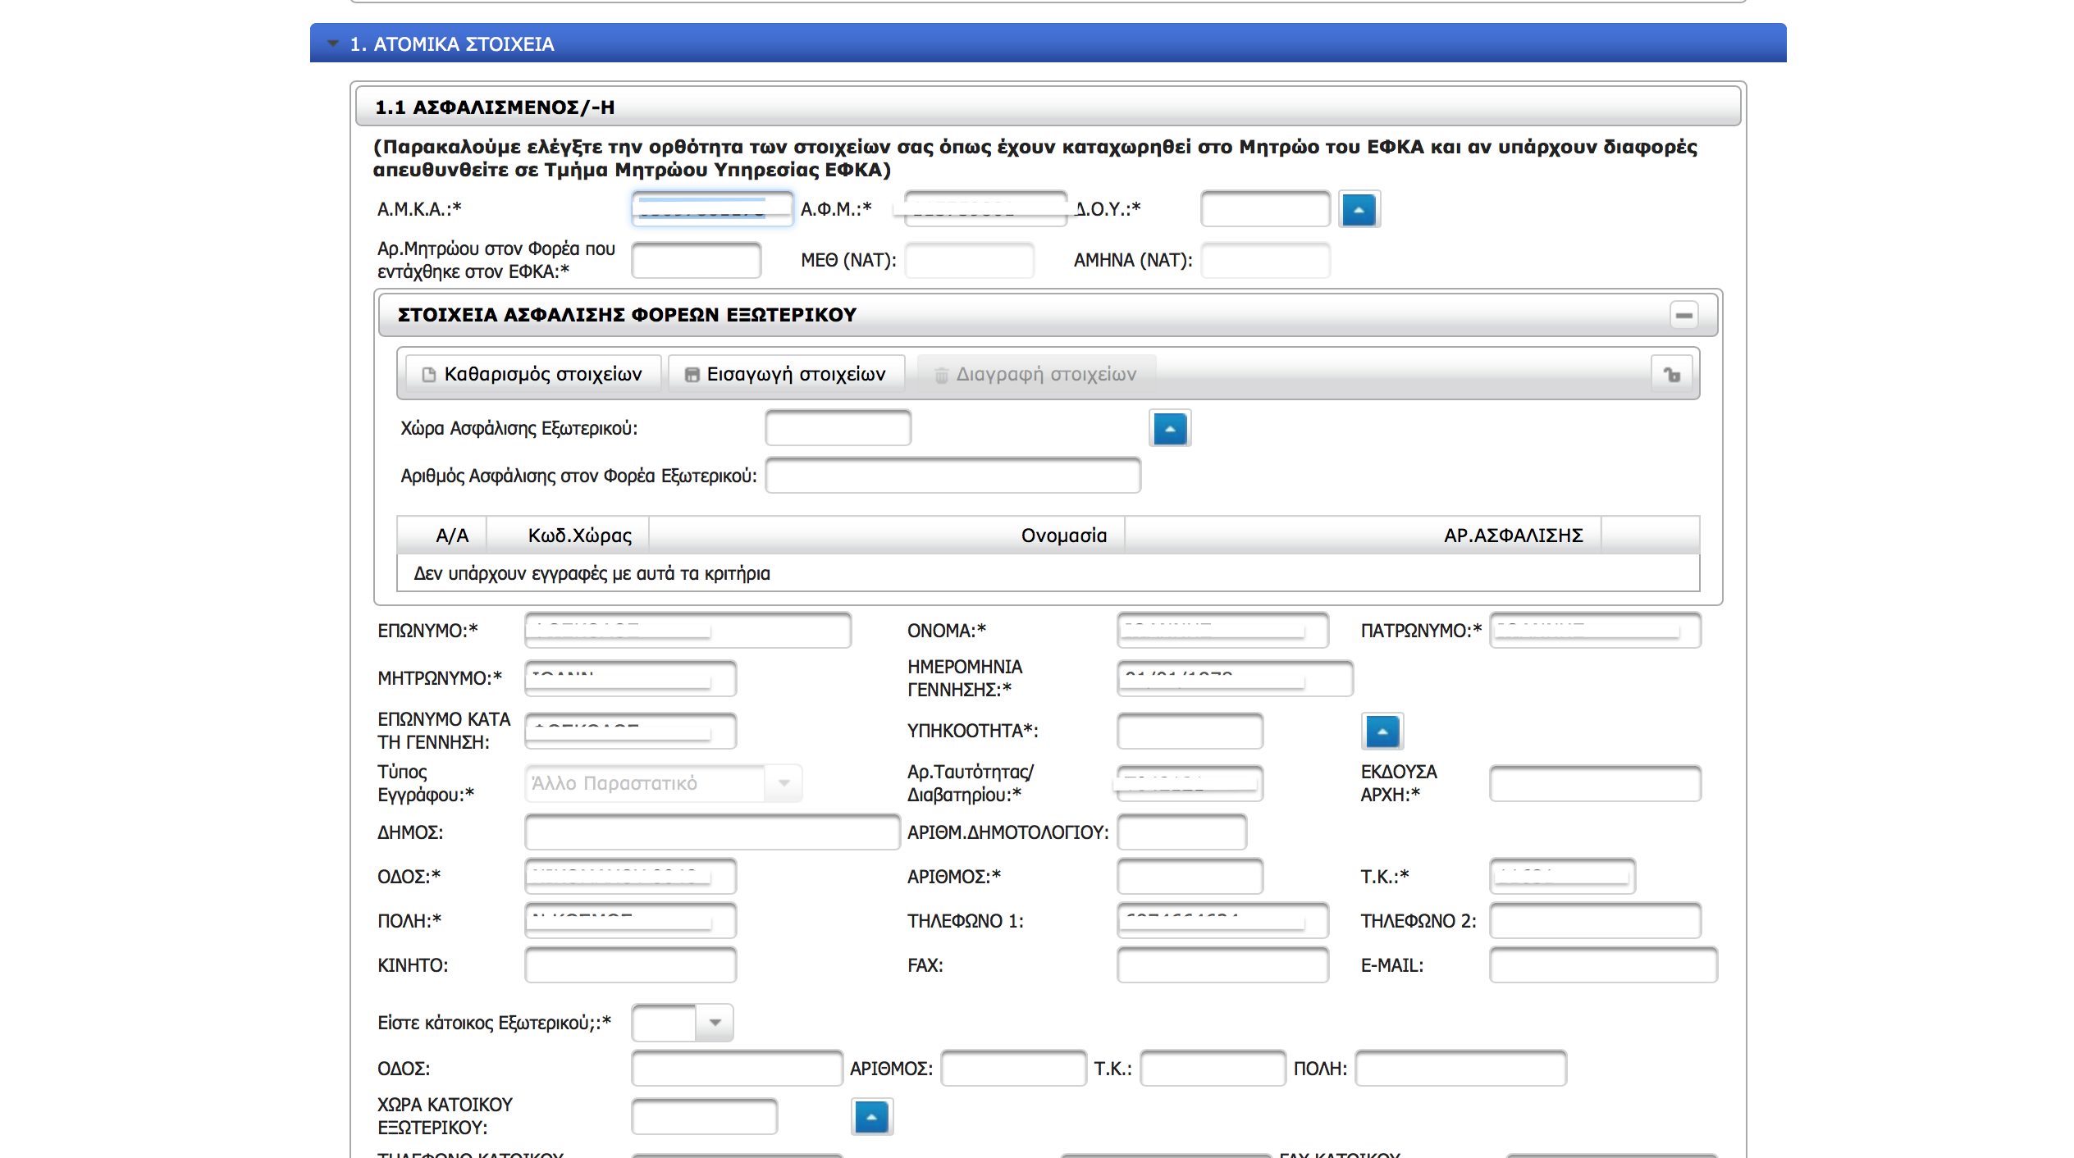Sort by the Ονομασία column header
This screenshot has height=1158, width=2074.
pyautogui.click(x=1063, y=536)
